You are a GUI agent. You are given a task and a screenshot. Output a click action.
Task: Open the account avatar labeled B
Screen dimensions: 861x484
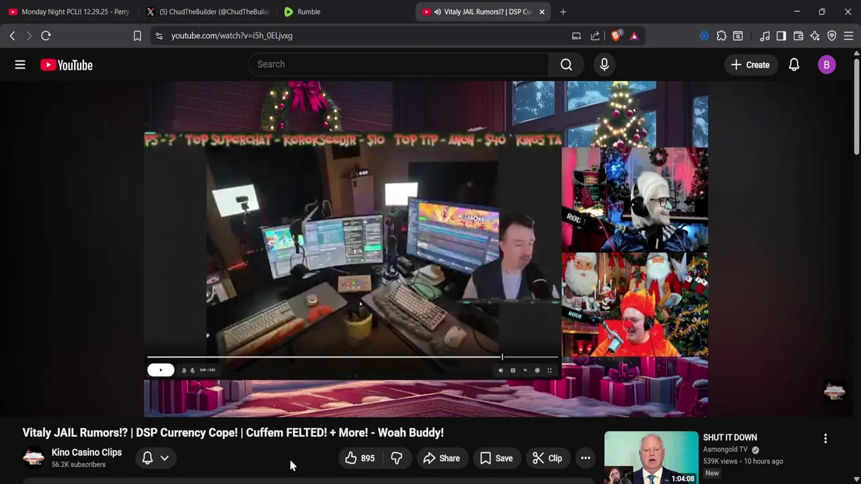(827, 65)
